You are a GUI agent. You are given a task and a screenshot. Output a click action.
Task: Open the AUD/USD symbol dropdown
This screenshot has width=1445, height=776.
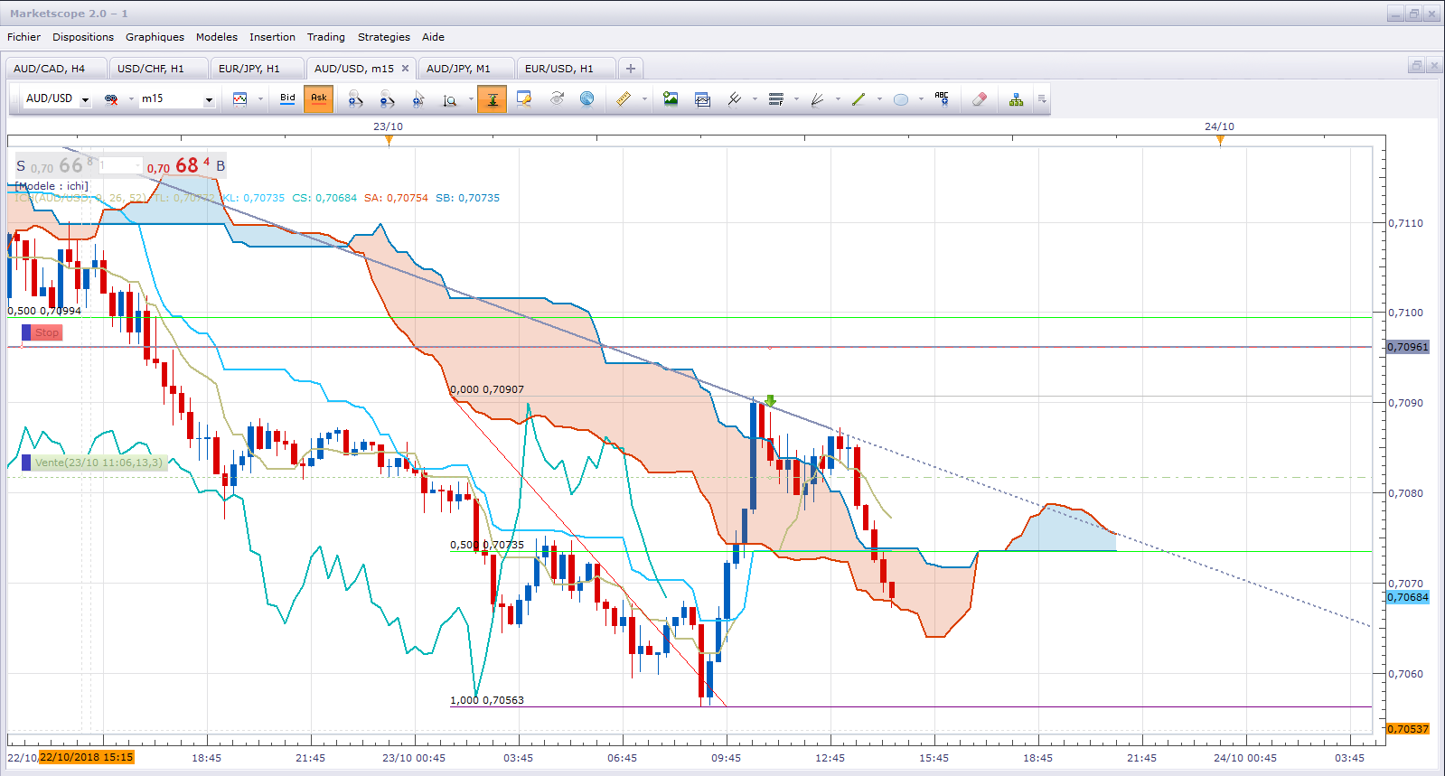[85, 100]
